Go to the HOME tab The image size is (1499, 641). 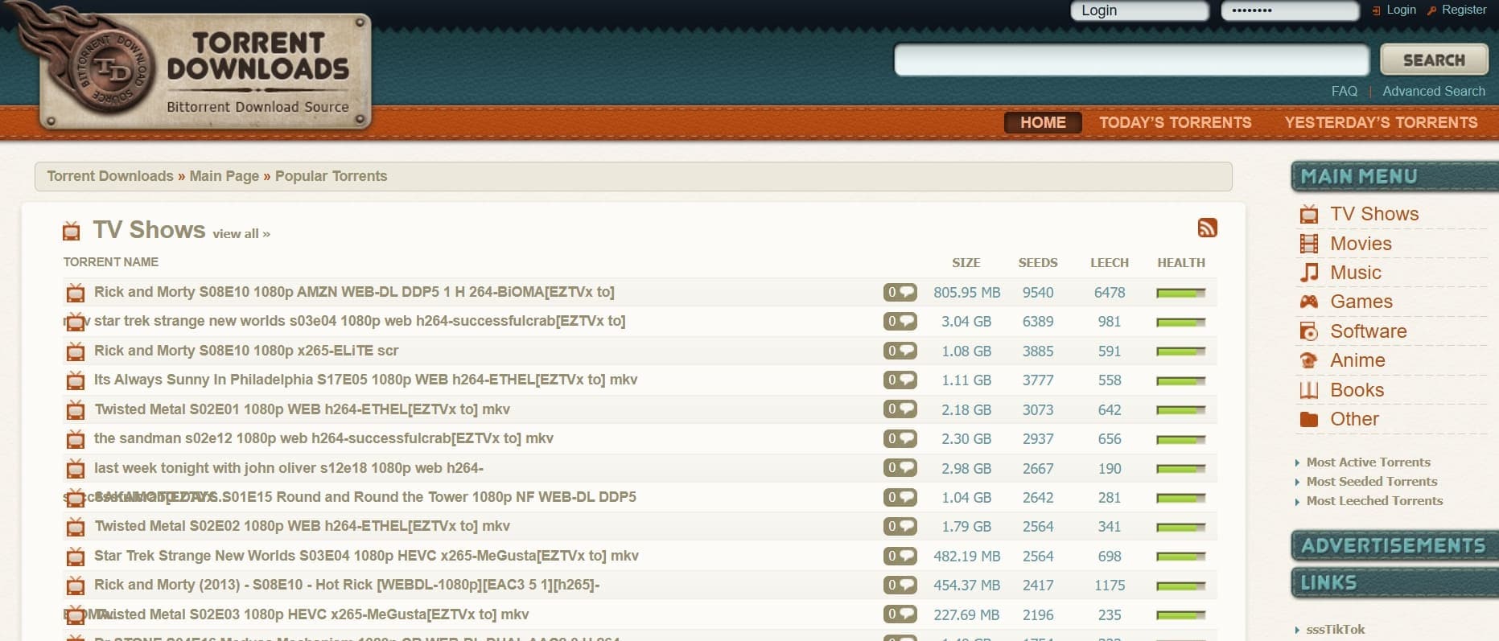tap(1043, 122)
